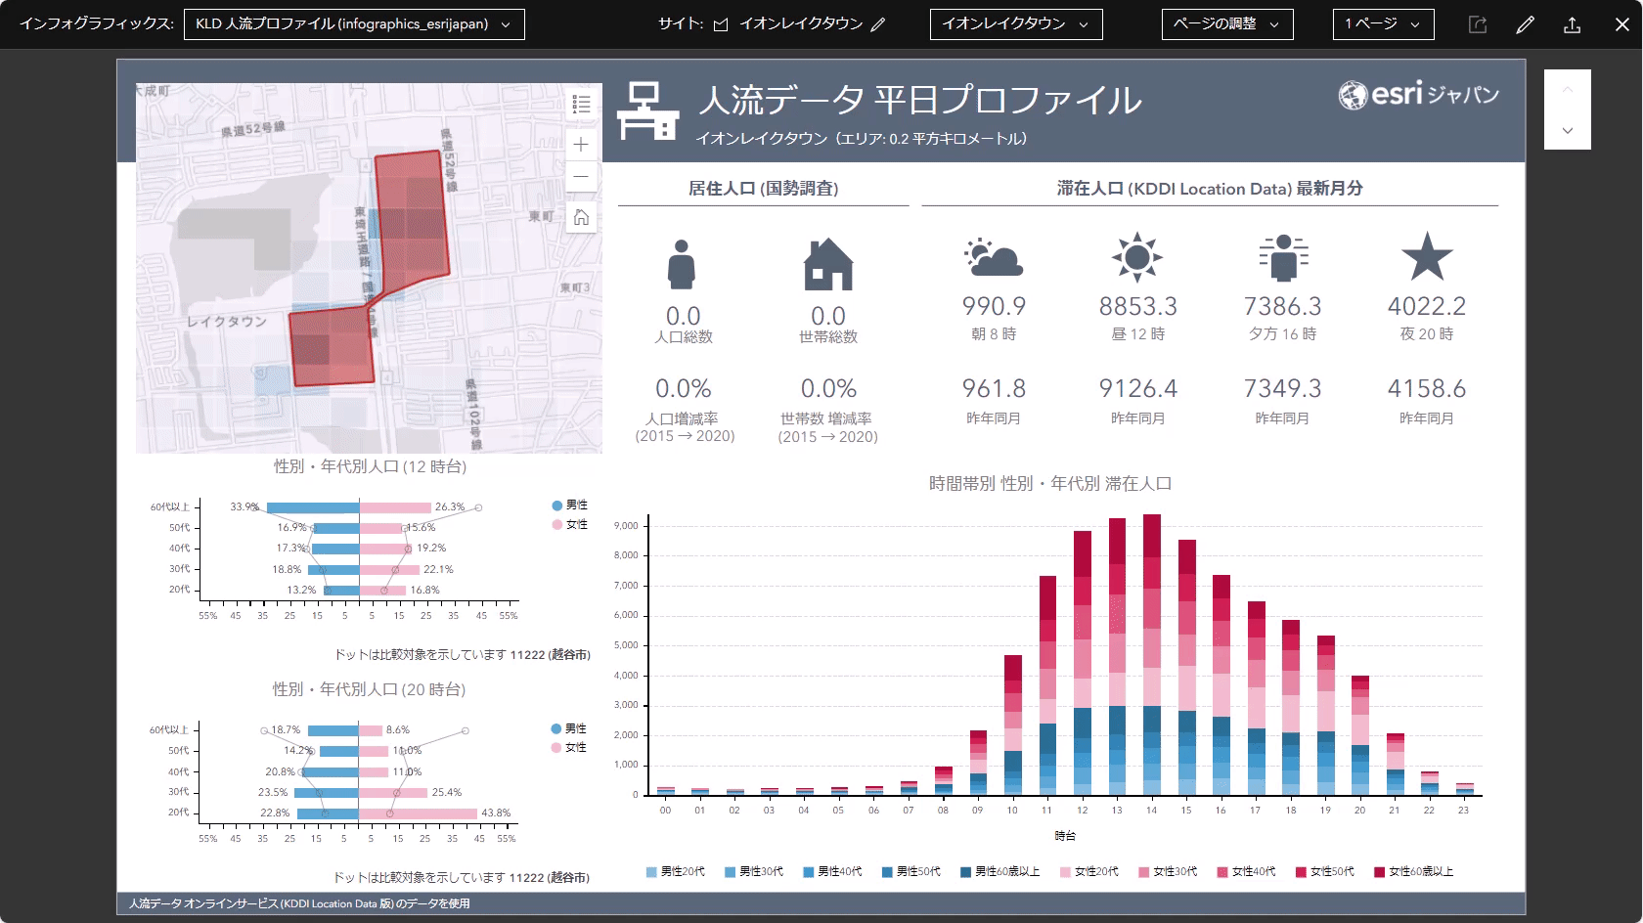The image size is (1643, 923).
Task: Reset map to home extent
Action: 581,217
